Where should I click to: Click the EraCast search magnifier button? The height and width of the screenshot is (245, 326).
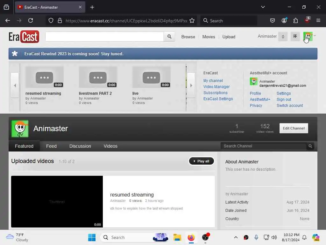click(169, 37)
